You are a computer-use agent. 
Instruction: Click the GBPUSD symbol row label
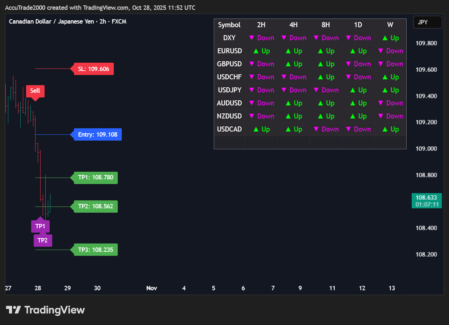(229, 64)
